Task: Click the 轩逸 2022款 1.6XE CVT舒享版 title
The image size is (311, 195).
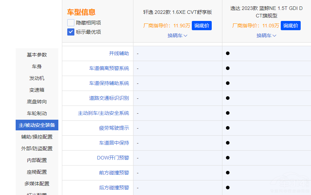Action: pos(177,12)
